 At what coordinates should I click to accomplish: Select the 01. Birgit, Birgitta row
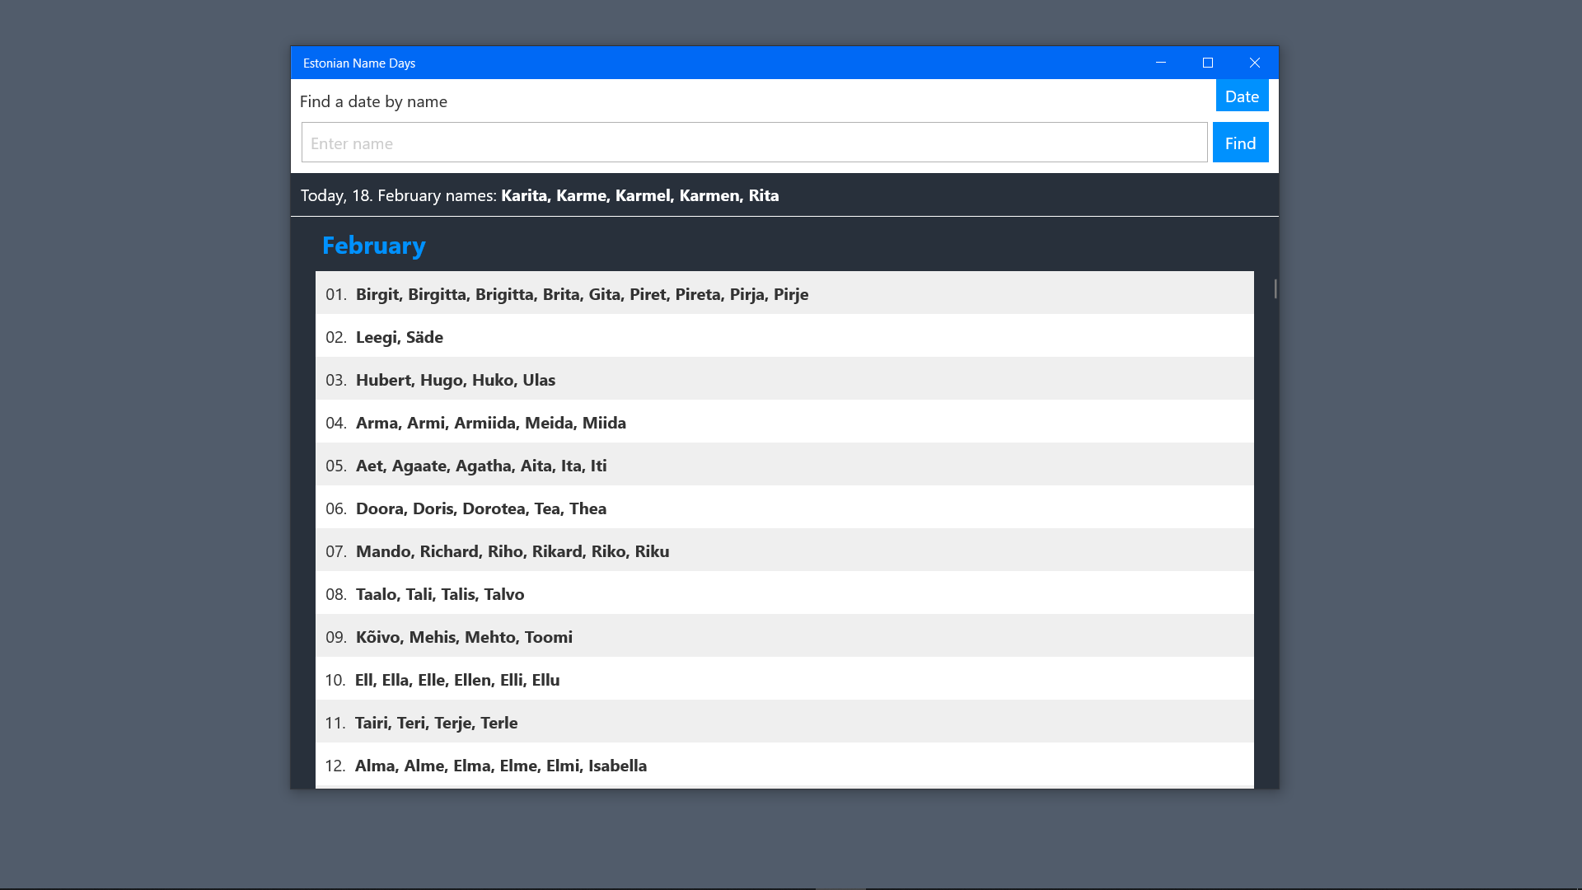click(784, 293)
